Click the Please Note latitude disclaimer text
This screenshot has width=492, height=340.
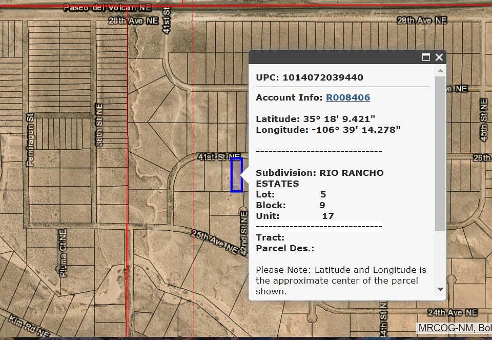341,281
